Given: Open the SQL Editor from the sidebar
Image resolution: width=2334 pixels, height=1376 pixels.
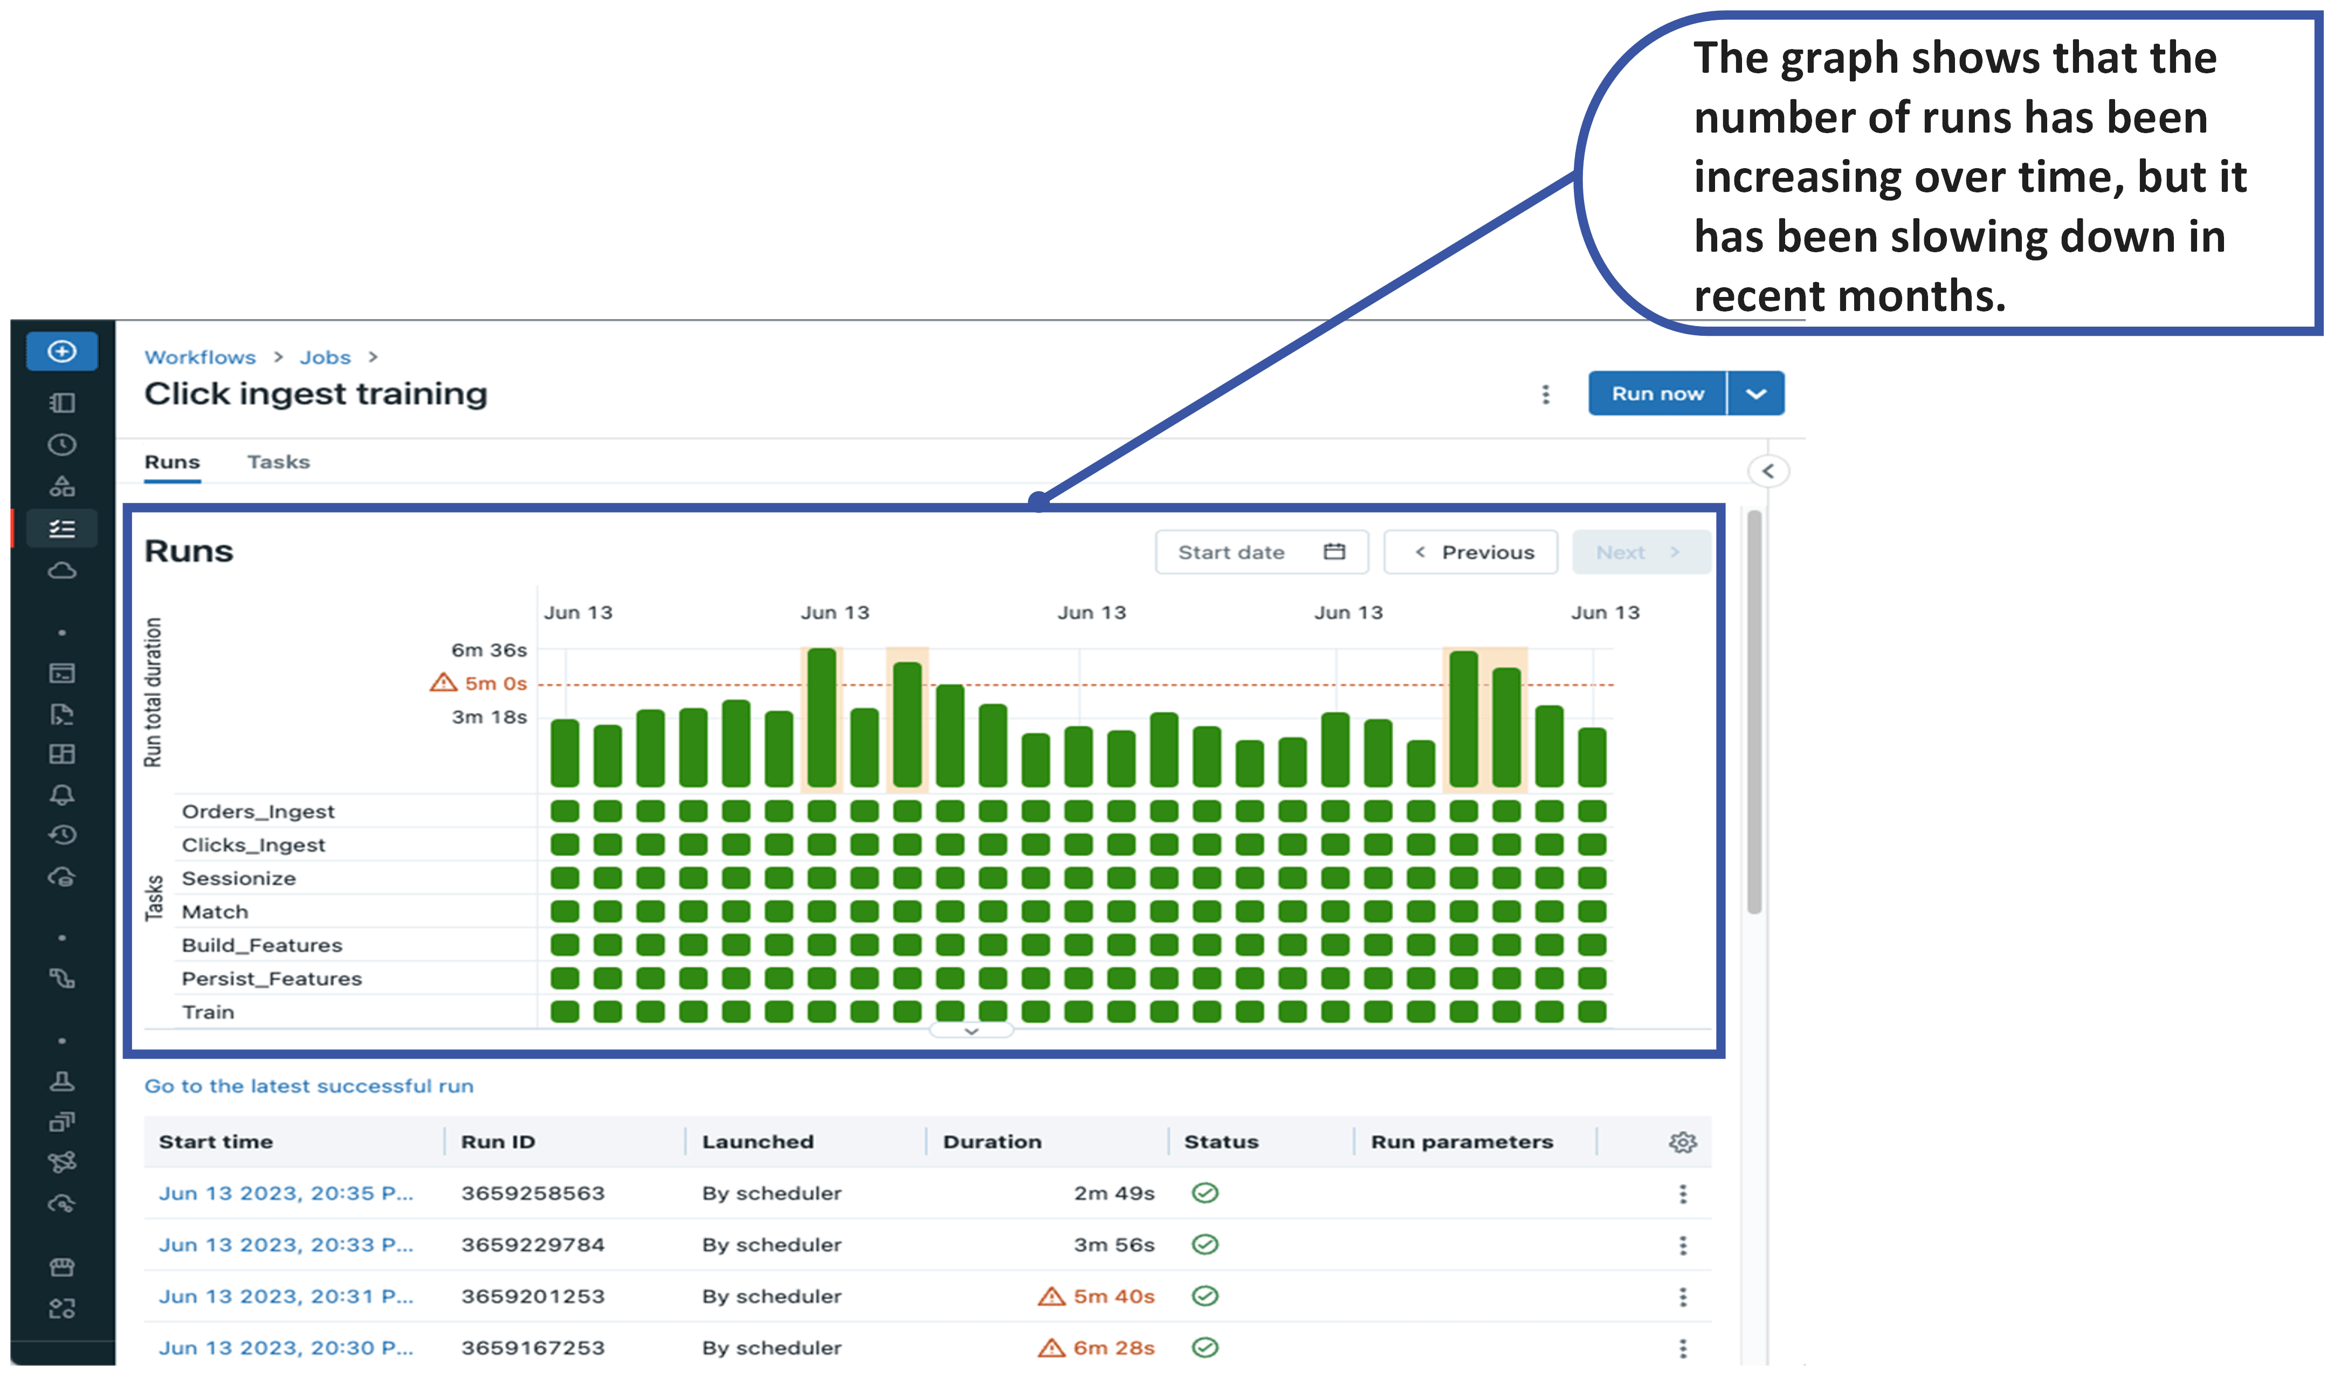Looking at the screenshot, I should pyautogui.click(x=61, y=673).
